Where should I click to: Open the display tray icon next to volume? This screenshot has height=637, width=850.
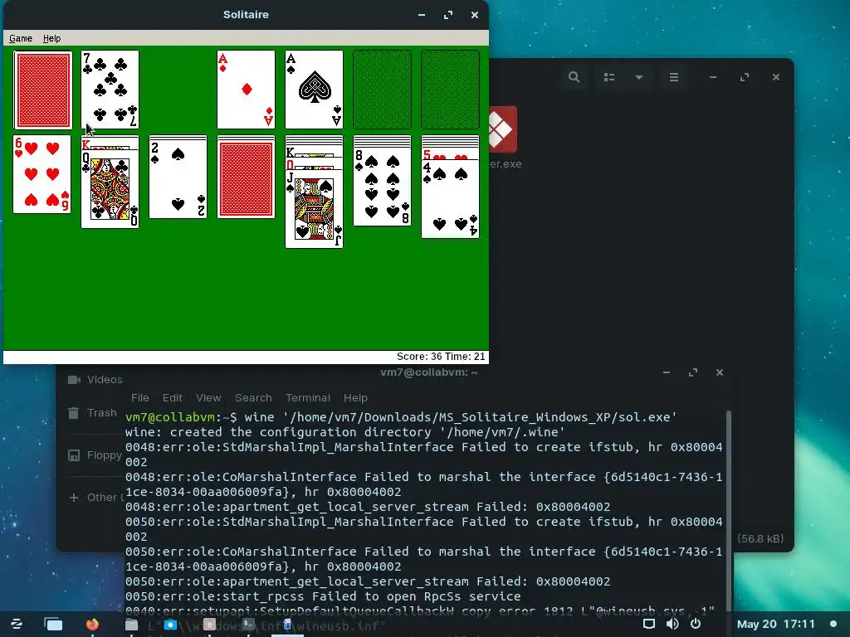[649, 624]
